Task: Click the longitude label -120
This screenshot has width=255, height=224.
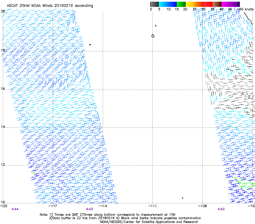Action: tap(3, 206)
